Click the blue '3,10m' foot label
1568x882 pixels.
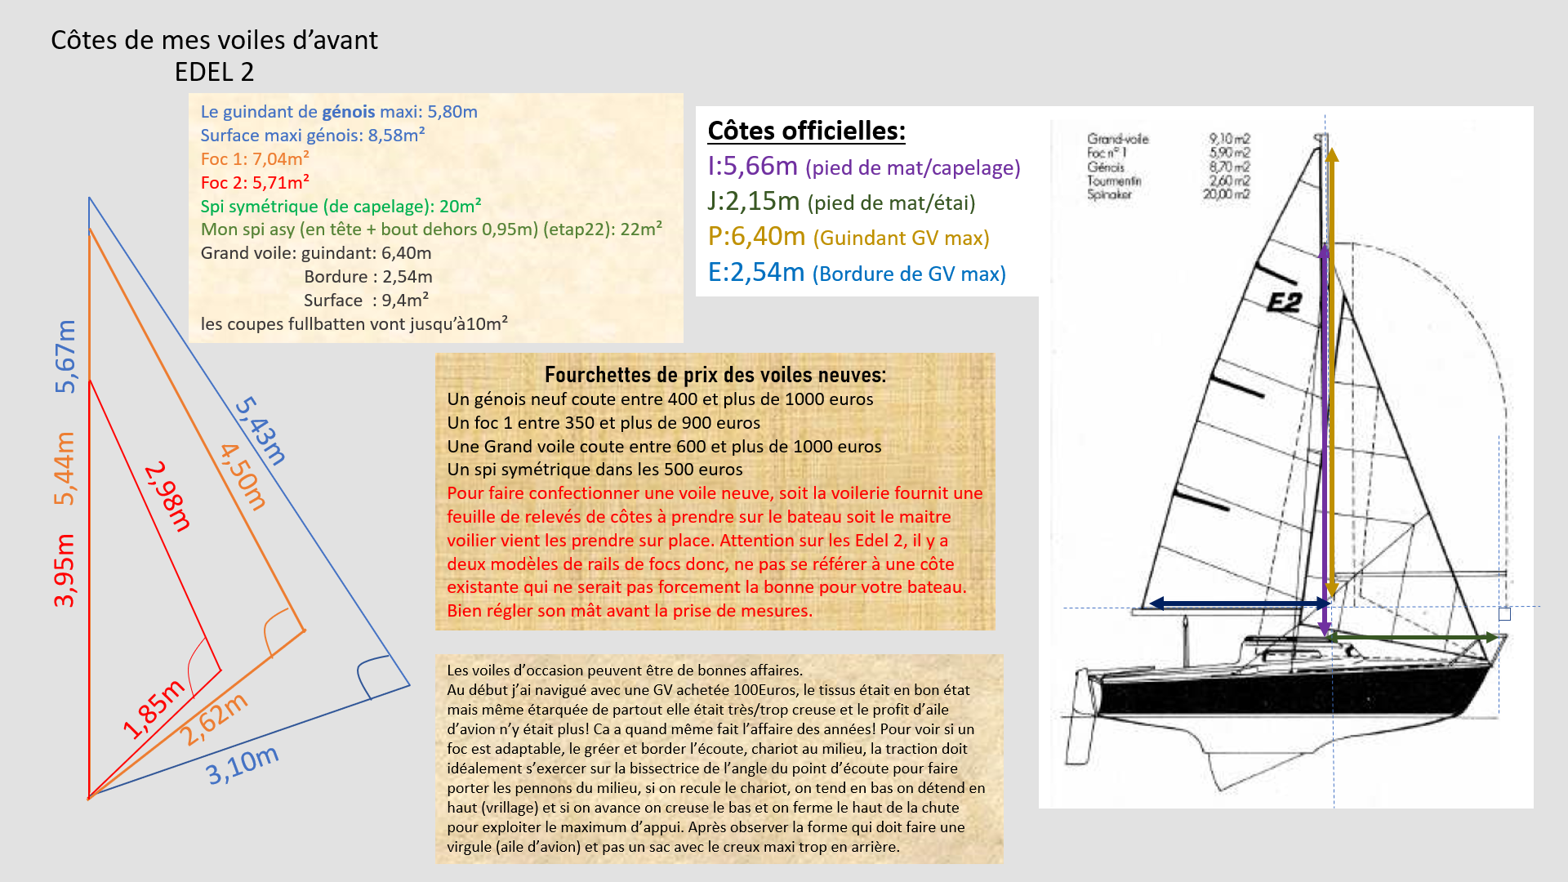coord(243,765)
